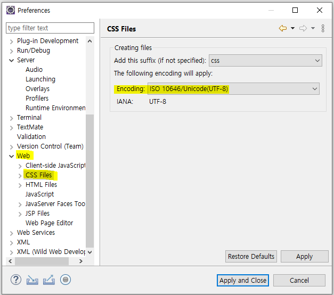Image resolution: width=334 pixels, height=295 pixels.
Task: Select Web Page Editor item
Action: (49, 223)
